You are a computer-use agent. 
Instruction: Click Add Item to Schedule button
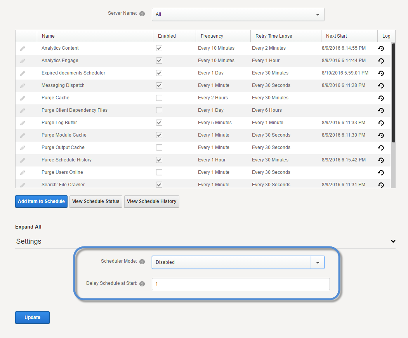(41, 201)
